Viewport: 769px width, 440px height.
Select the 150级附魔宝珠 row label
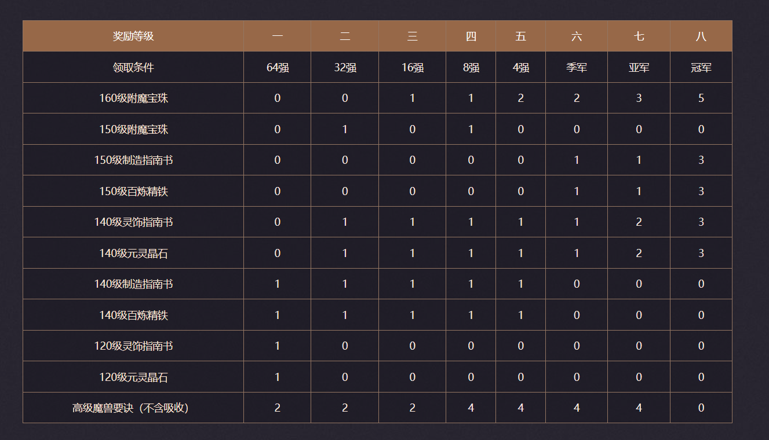(133, 129)
